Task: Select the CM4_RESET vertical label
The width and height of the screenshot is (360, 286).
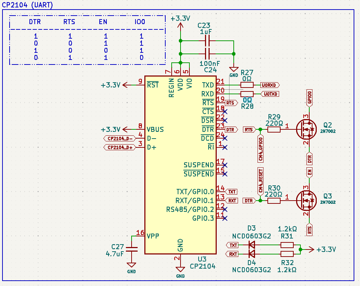Action: click(x=260, y=181)
